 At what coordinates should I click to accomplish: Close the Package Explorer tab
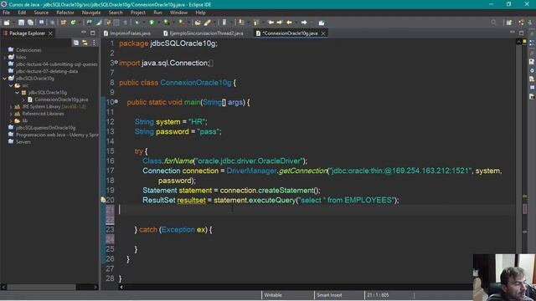point(50,33)
